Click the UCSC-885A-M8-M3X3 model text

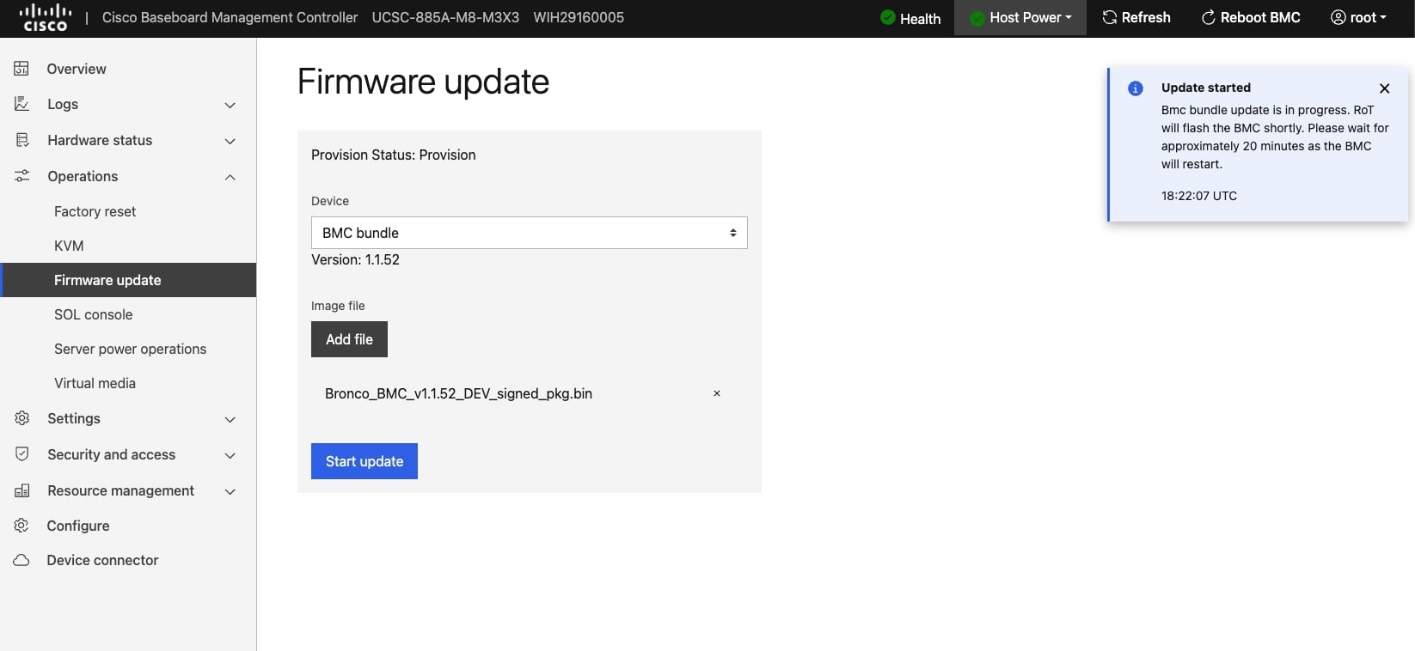pos(445,17)
